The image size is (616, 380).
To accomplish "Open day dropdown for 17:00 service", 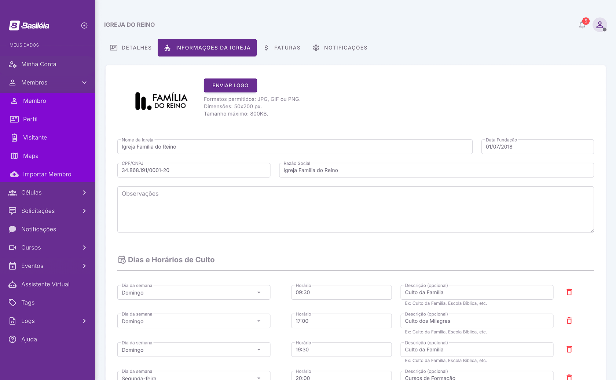I will tap(194, 321).
